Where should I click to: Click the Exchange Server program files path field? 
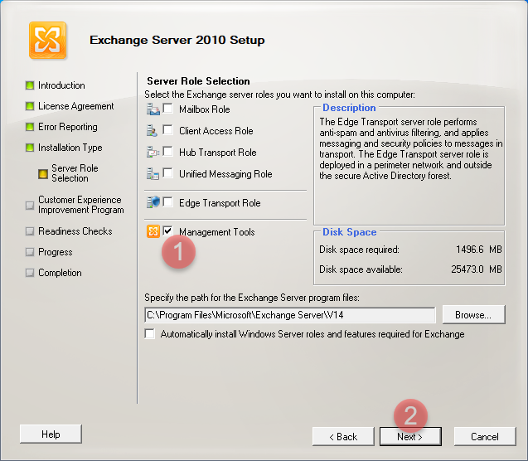290,315
